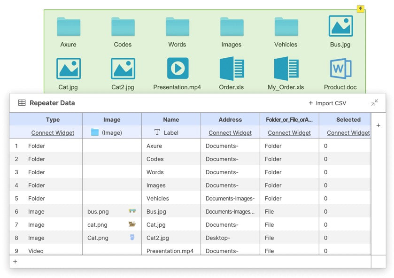Click the Cat.jpg cell in Name column
The image size is (394, 278).
click(x=171, y=225)
